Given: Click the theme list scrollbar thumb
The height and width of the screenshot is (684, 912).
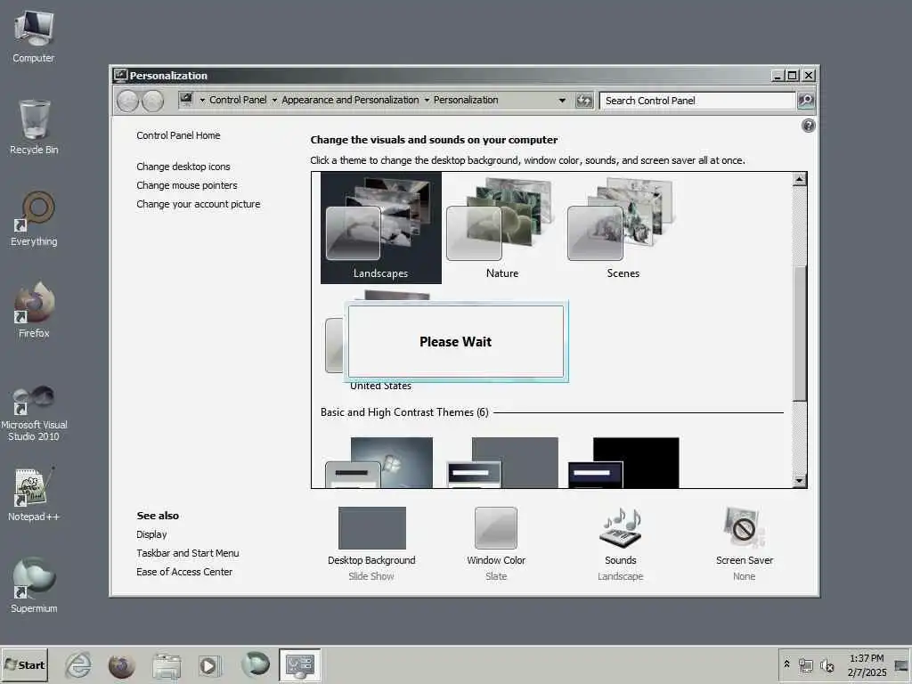Looking at the screenshot, I should [800, 333].
